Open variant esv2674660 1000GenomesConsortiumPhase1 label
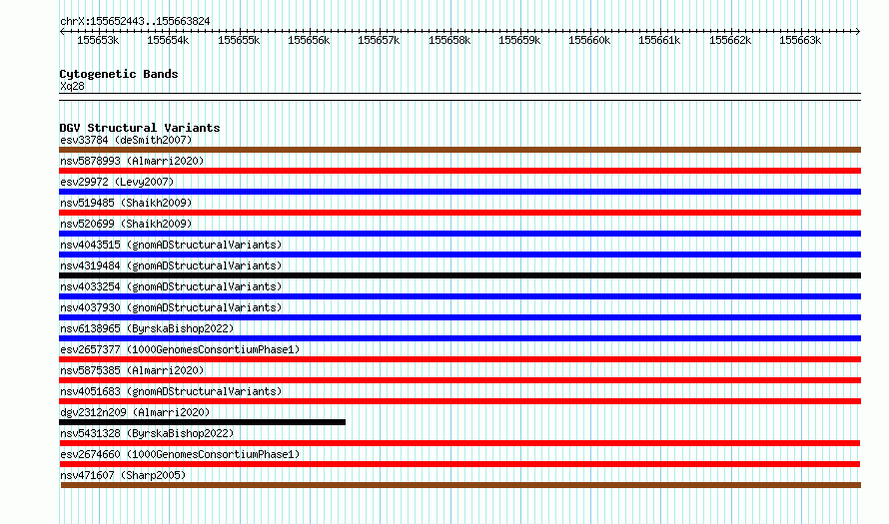Image resolution: width=889 pixels, height=524 pixels. click(180, 454)
